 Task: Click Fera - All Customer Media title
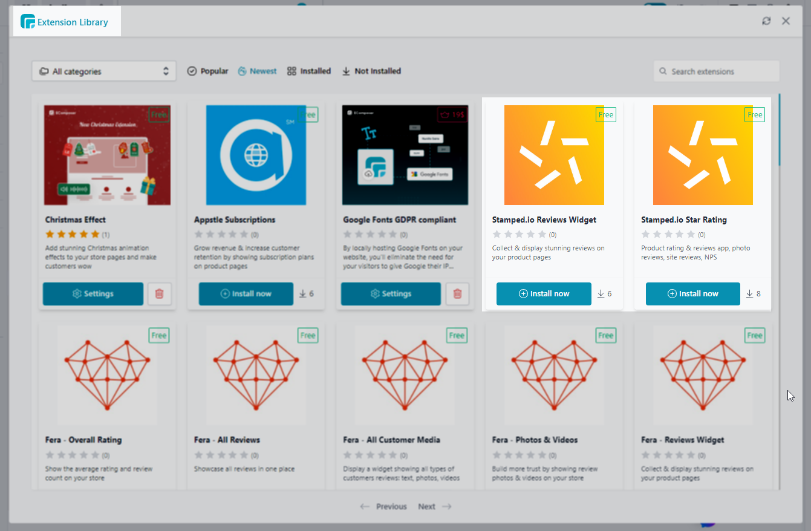click(x=391, y=440)
